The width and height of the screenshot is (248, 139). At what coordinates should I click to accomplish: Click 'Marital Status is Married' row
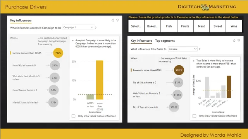[x=25, y=102]
